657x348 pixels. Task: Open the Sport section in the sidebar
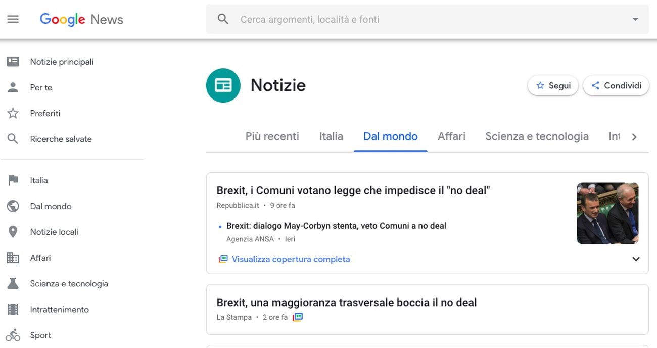40,335
